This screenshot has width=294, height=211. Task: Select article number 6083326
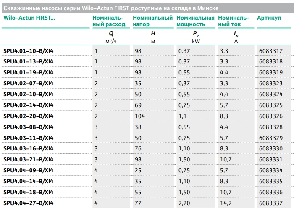coord(270,116)
